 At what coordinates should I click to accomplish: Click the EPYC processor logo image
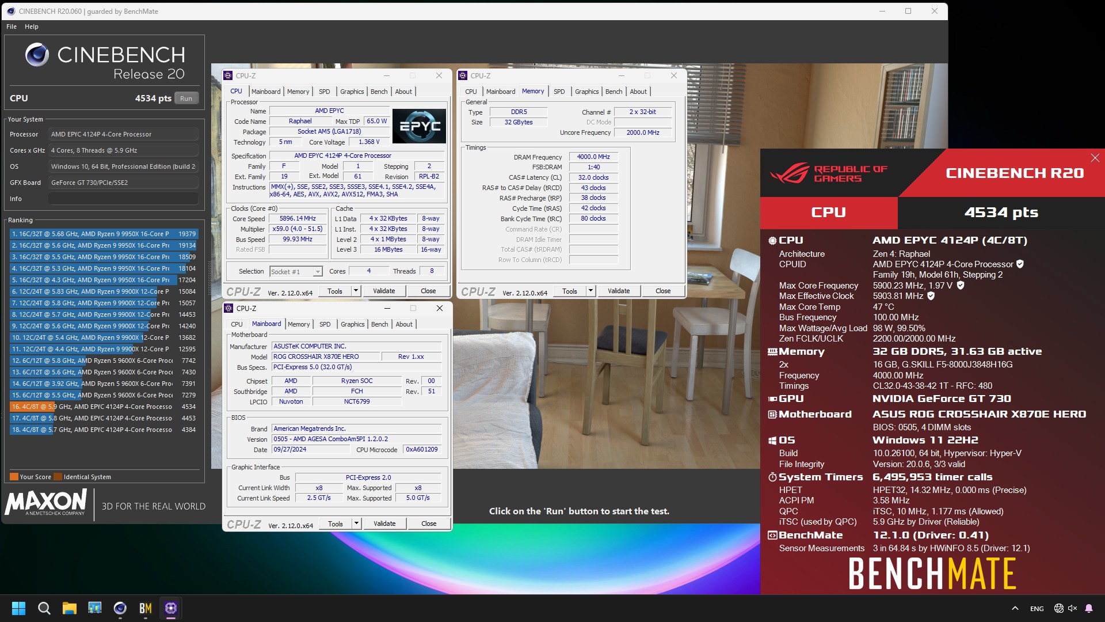(x=419, y=126)
